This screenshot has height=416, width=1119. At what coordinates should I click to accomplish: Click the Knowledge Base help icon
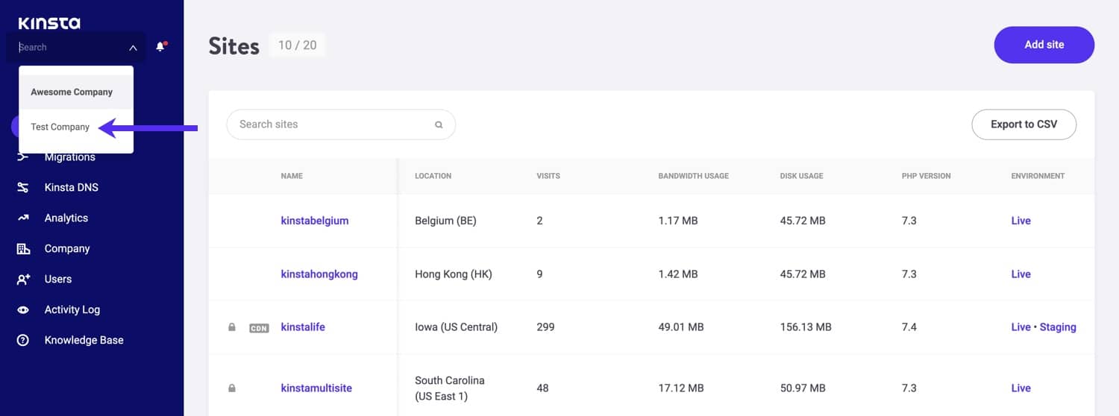[23, 340]
